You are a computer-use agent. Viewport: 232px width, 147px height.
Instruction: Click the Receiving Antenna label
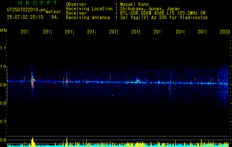[x=88, y=18]
